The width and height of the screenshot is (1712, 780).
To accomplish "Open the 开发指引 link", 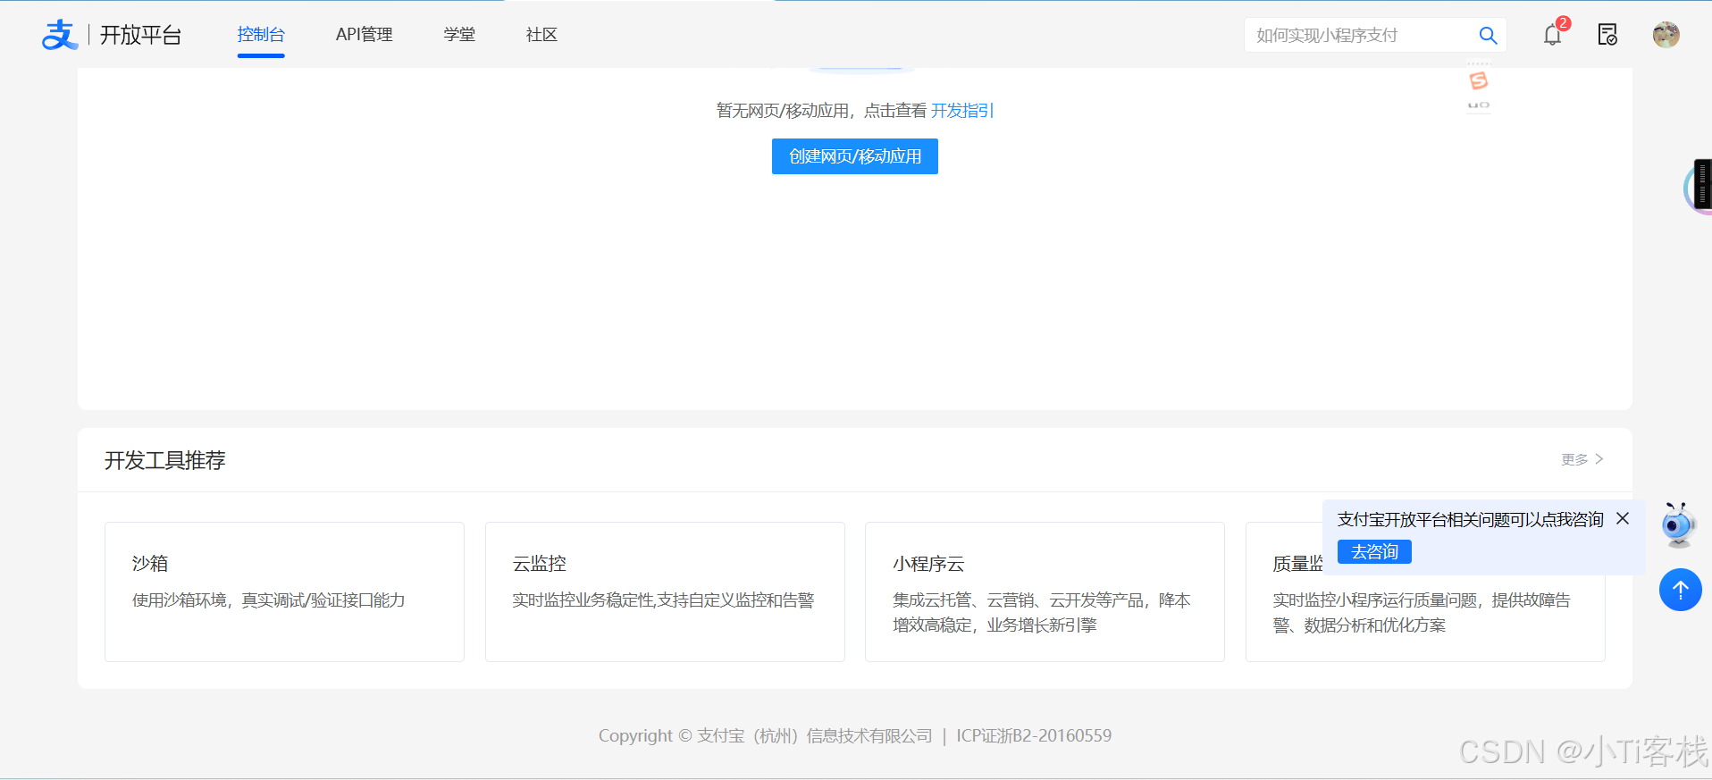I will [x=962, y=111].
